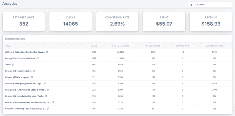Screen dimensions: 235x116
Task: Open the All Time date range dropdown
Action: click(x=214, y=5)
